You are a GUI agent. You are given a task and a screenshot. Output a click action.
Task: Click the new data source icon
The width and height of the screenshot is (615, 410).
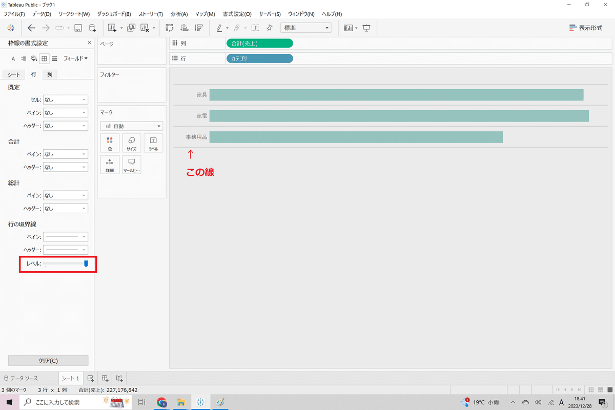[x=92, y=28]
